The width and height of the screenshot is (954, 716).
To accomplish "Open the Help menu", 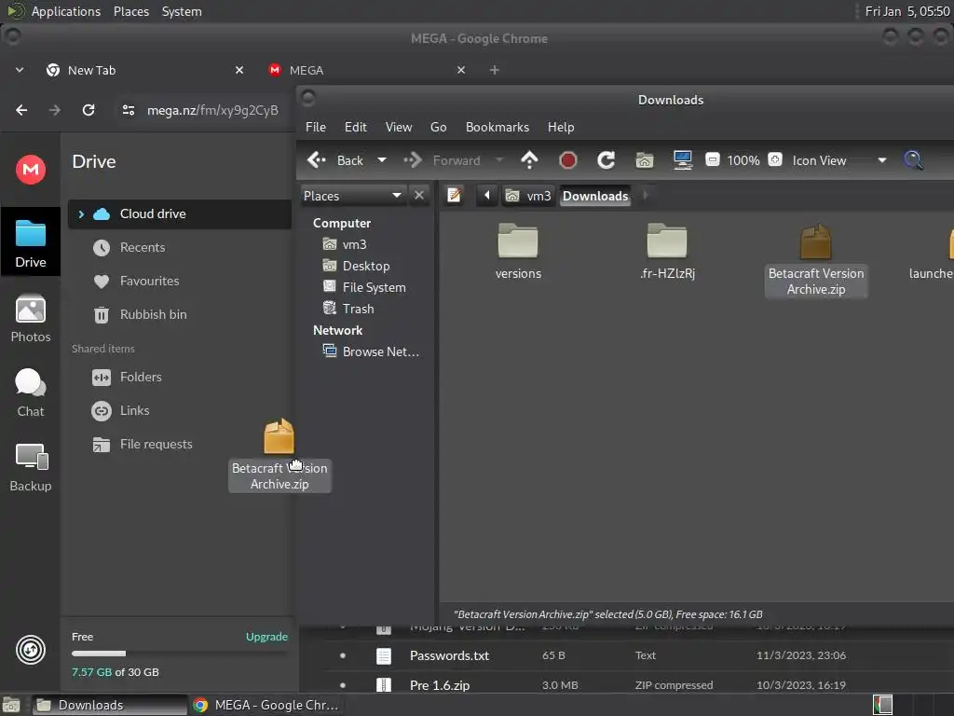I will tap(560, 127).
